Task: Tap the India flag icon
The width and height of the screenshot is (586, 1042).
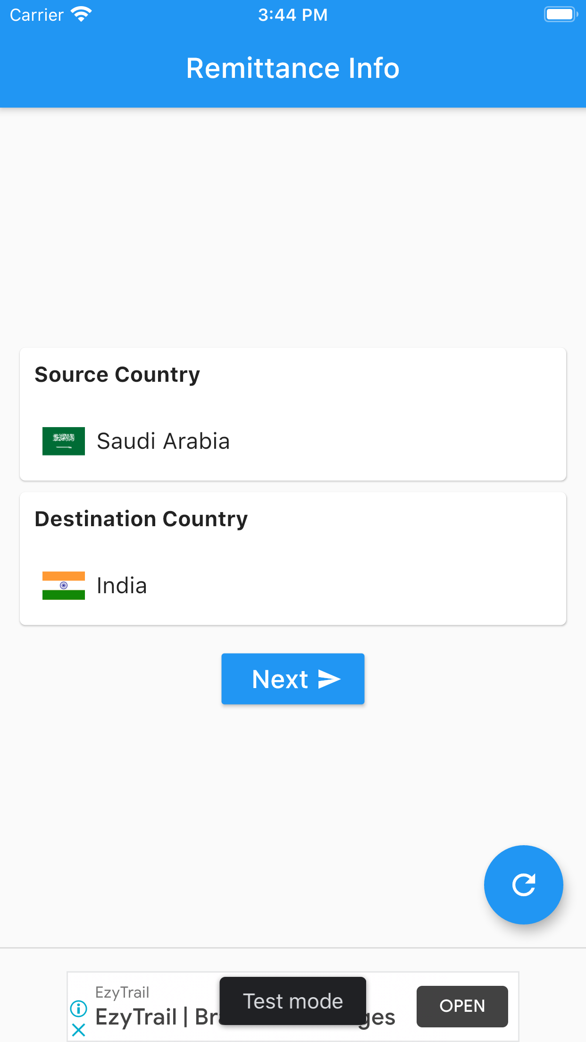Action: (64, 585)
